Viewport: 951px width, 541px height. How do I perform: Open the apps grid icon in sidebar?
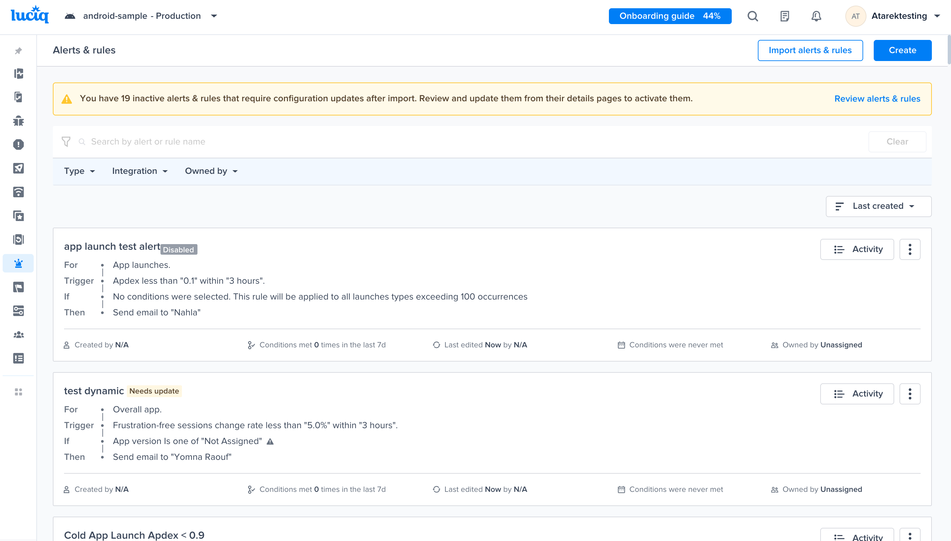pos(18,392)
